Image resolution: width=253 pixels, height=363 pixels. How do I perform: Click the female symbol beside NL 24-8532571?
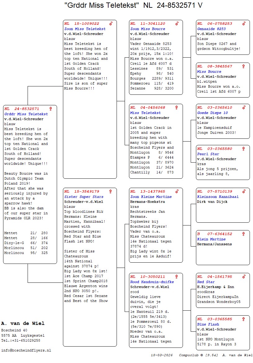coord(51,109)
